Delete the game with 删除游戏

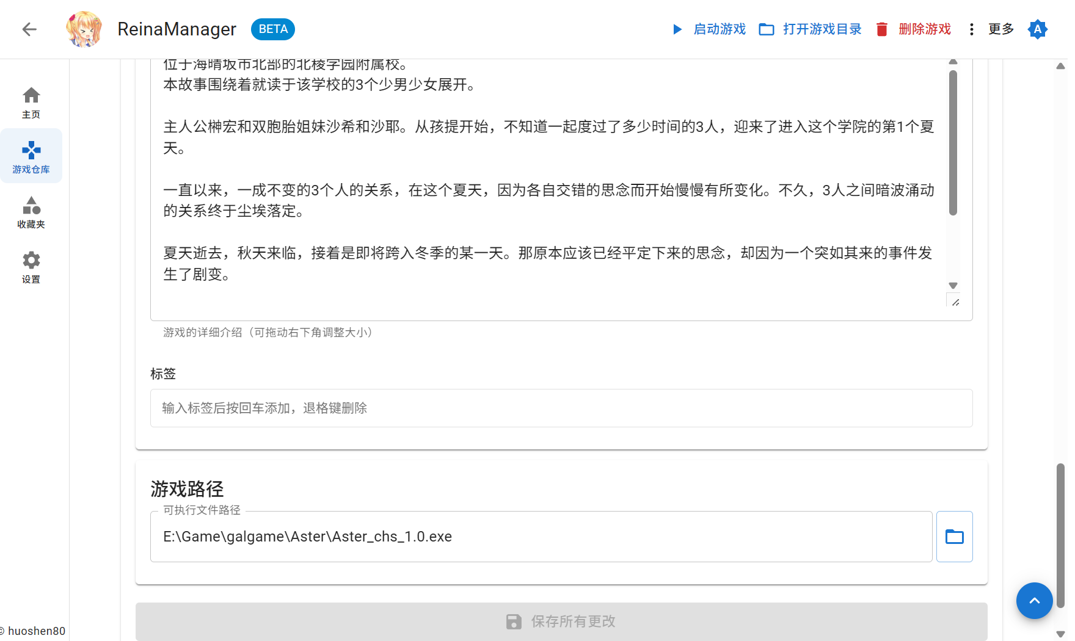click(x=913, y=29)
